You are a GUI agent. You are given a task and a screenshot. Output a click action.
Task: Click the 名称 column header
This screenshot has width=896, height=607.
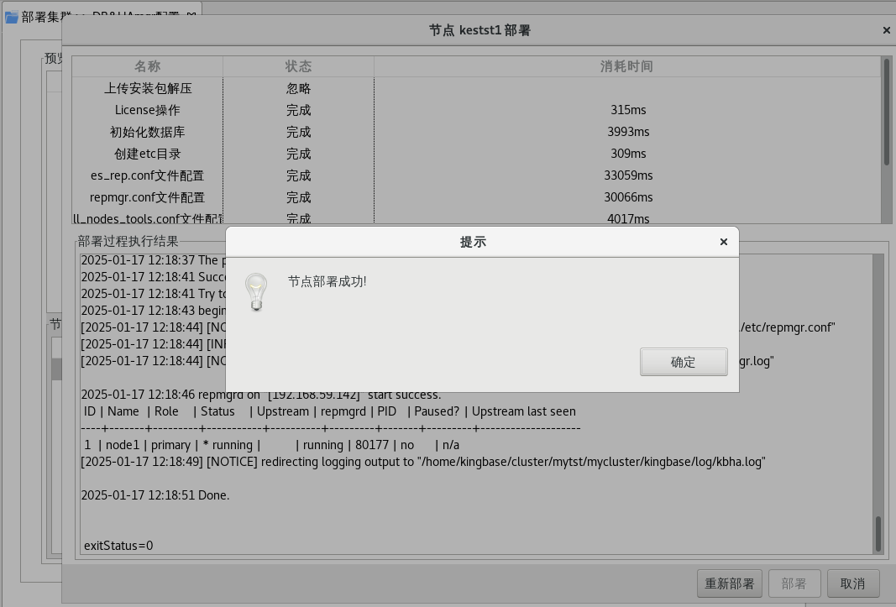point(148,66)
